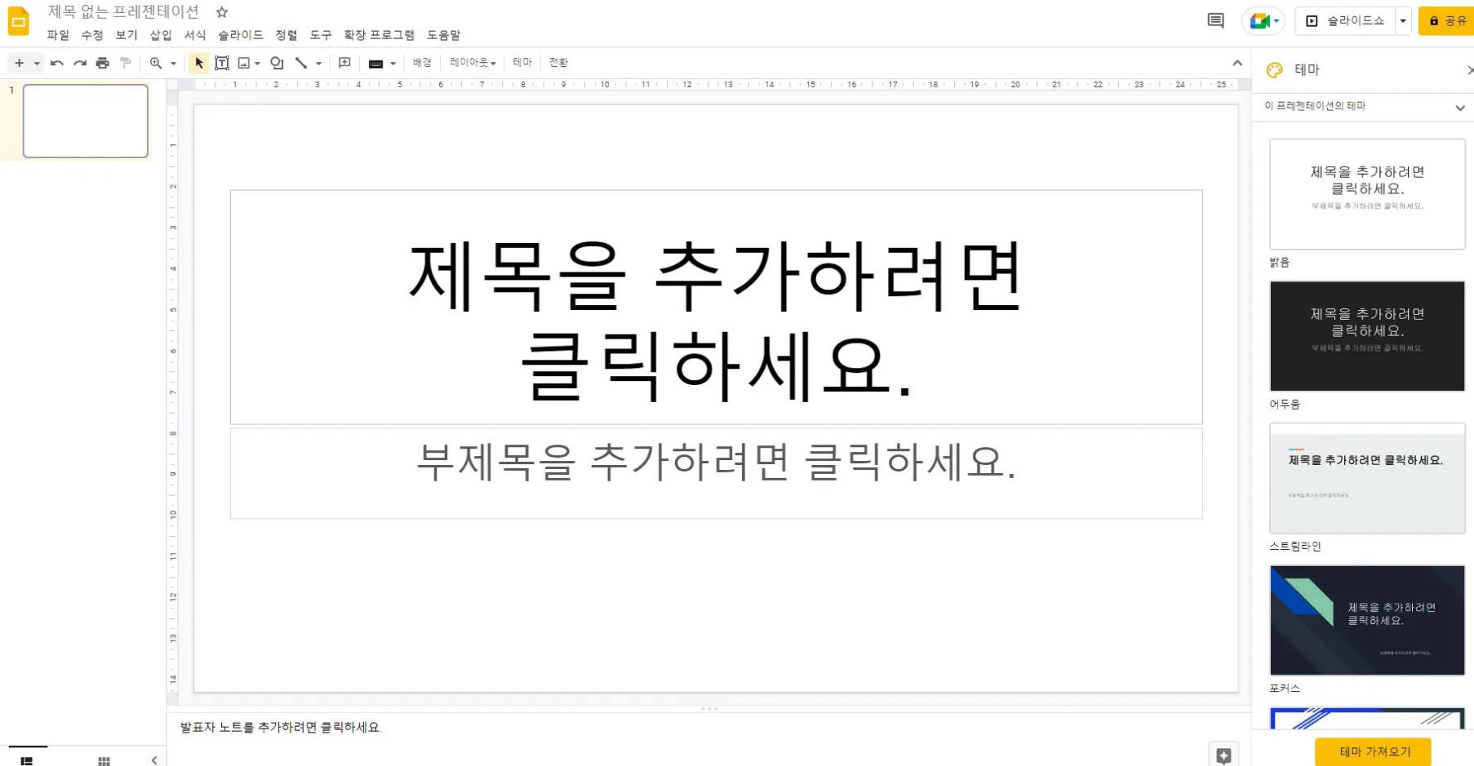Screen dimensions: 1474x766
Task: Open input tools dropdown arrow
Action: pyautogui.click(x=393, y=63)
